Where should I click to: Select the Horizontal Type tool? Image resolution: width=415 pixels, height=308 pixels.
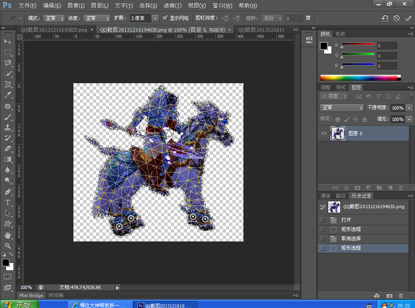8,202
